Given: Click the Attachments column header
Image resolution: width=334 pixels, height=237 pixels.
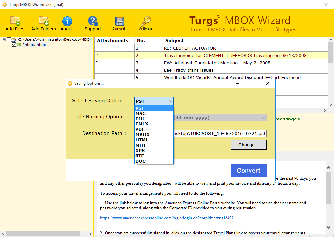Looking at the screenshot, I should (114, 40).
